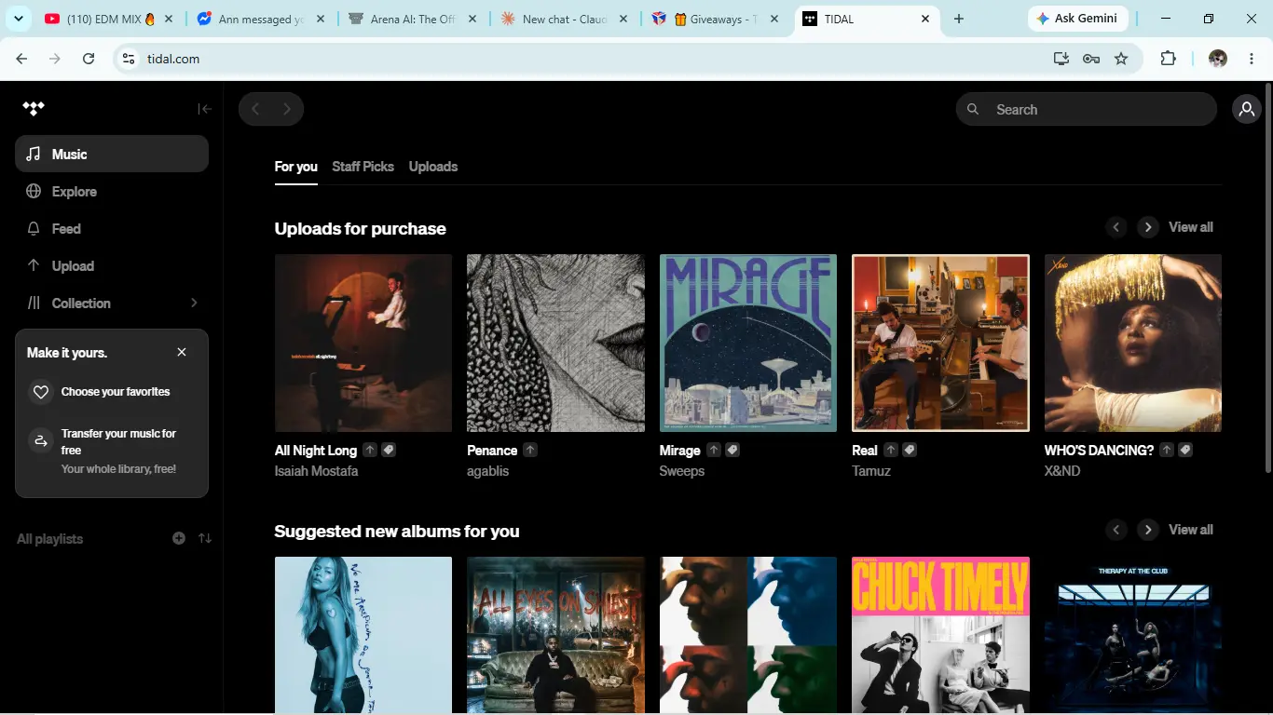
Task: Show next items in Uploads for purchase
Action: click(1148, 227)
